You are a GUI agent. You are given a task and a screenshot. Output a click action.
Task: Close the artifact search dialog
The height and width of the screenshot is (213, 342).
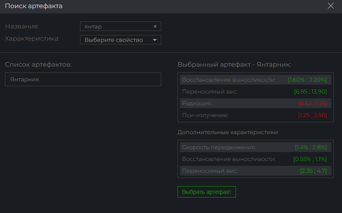[331, 6]
